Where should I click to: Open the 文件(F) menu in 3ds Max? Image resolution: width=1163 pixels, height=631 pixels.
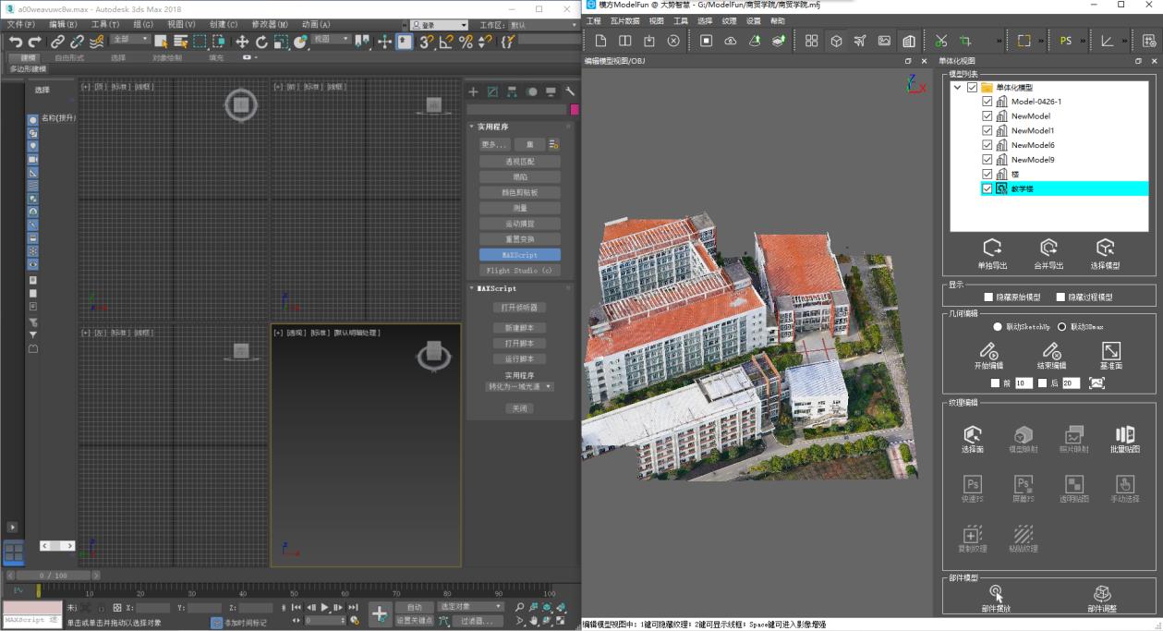click(x=21, y=25)
